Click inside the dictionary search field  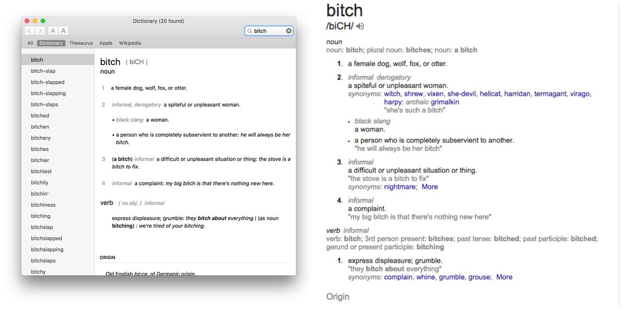coord(268,31)
